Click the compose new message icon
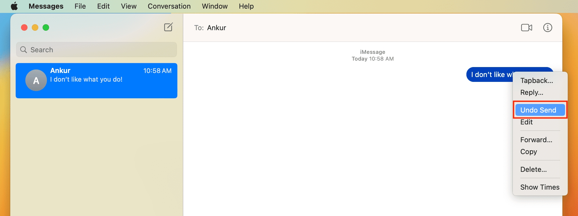 coord(168,27)
